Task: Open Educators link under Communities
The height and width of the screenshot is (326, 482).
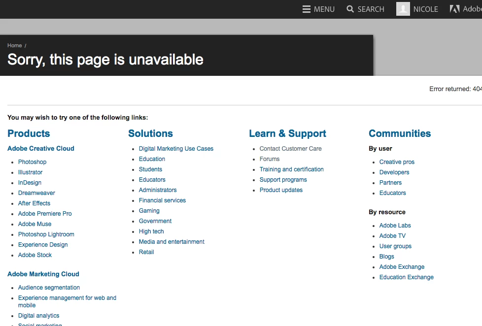Action: pos(392,193)
